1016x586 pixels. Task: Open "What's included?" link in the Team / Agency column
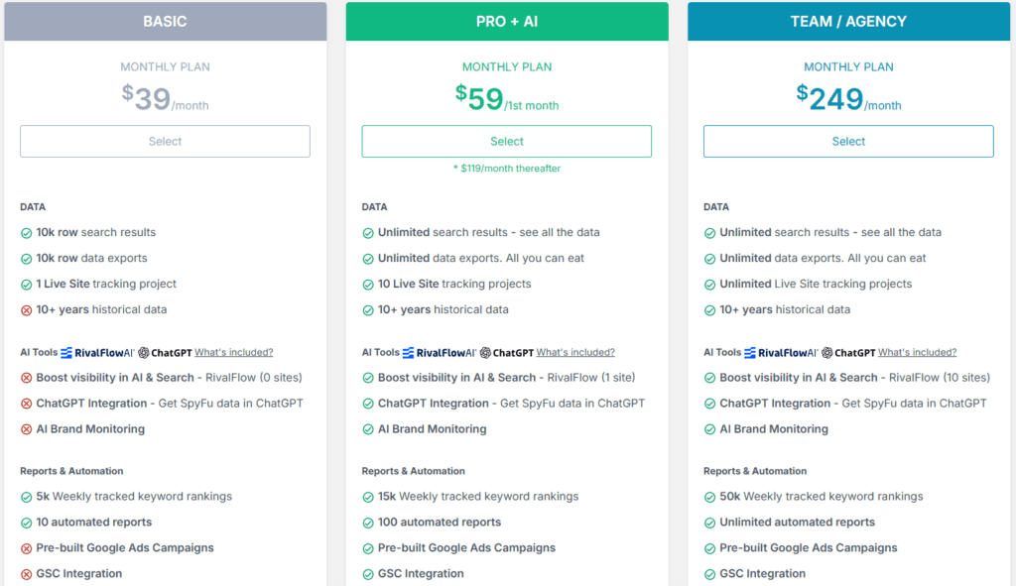[x=916, y=352]
